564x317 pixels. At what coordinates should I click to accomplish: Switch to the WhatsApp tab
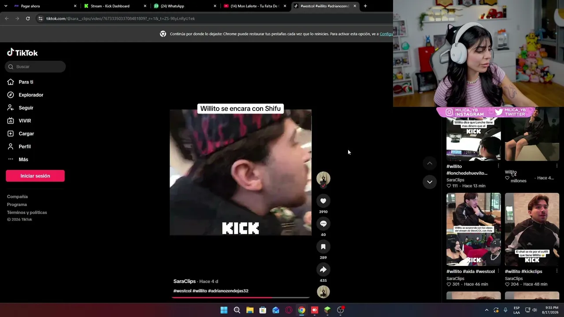point(185,6)
